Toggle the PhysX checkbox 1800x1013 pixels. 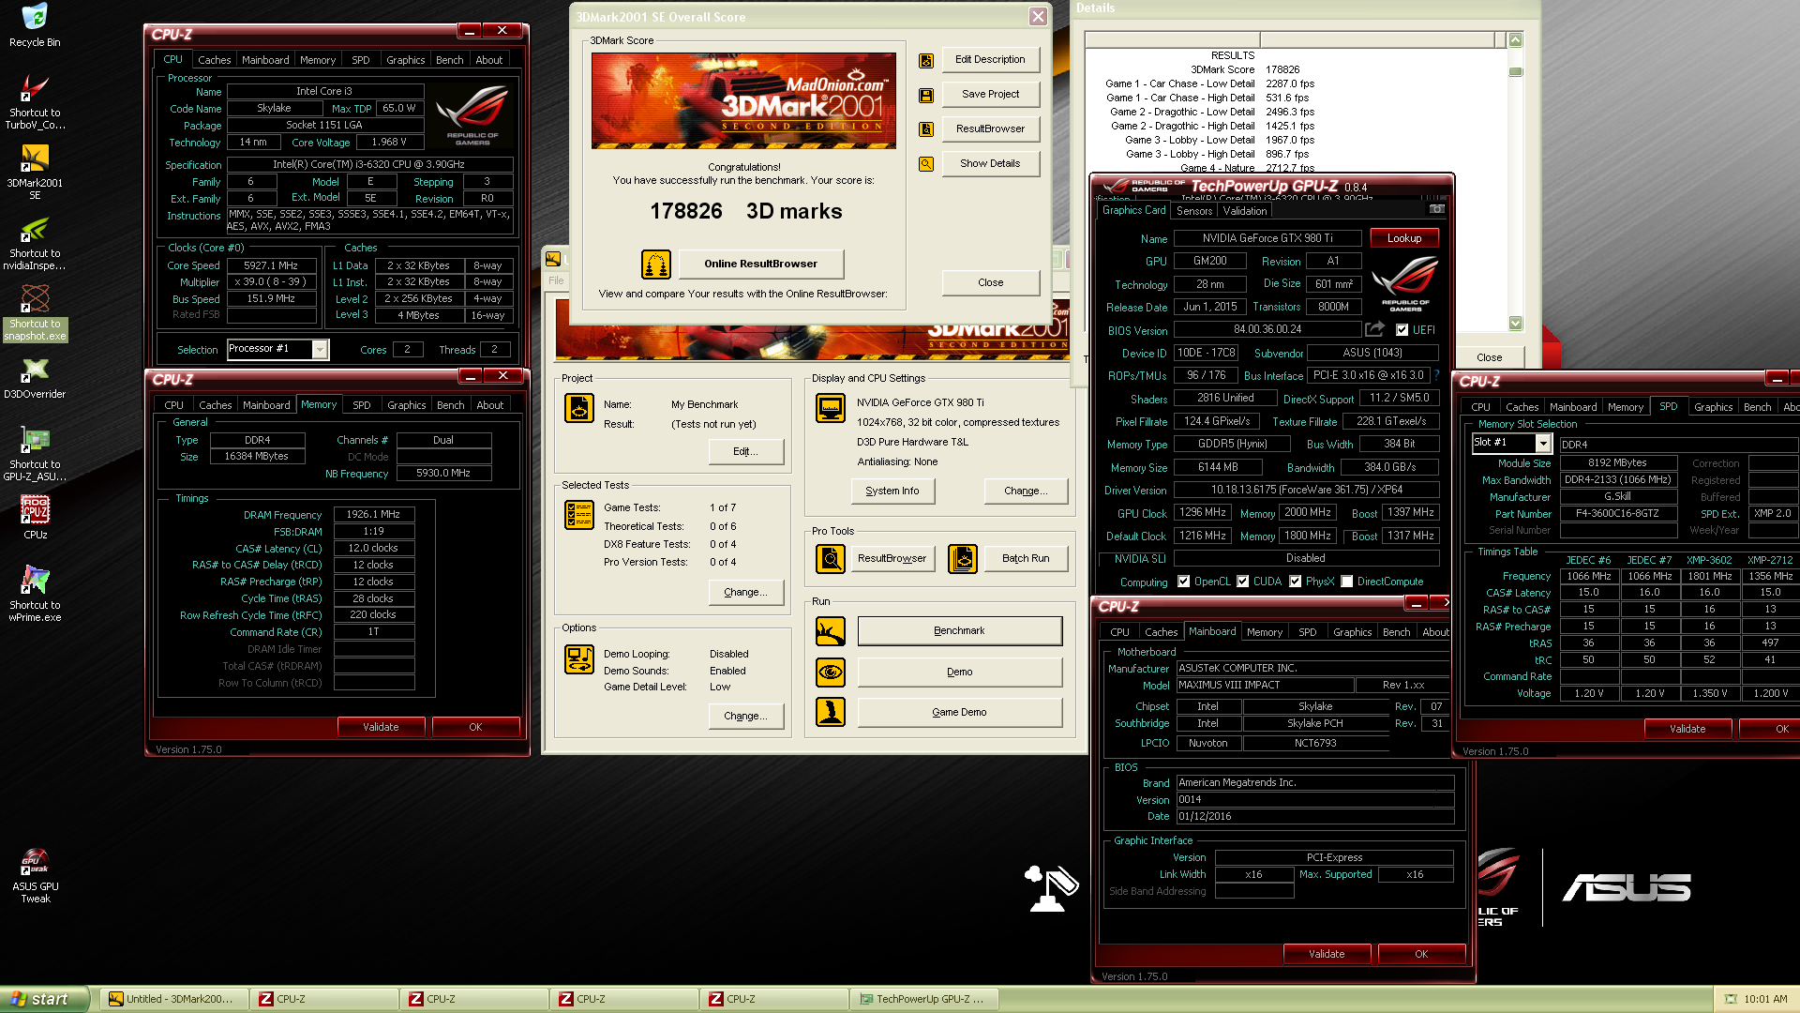pos(1295,582)
